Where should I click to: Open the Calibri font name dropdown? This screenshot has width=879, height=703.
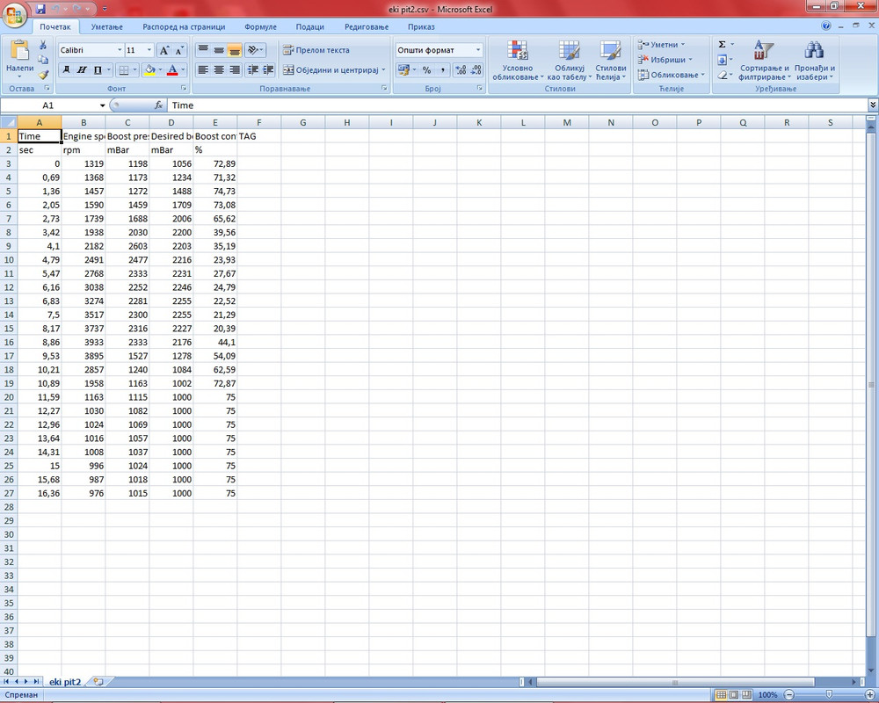(x=120, y=50)
